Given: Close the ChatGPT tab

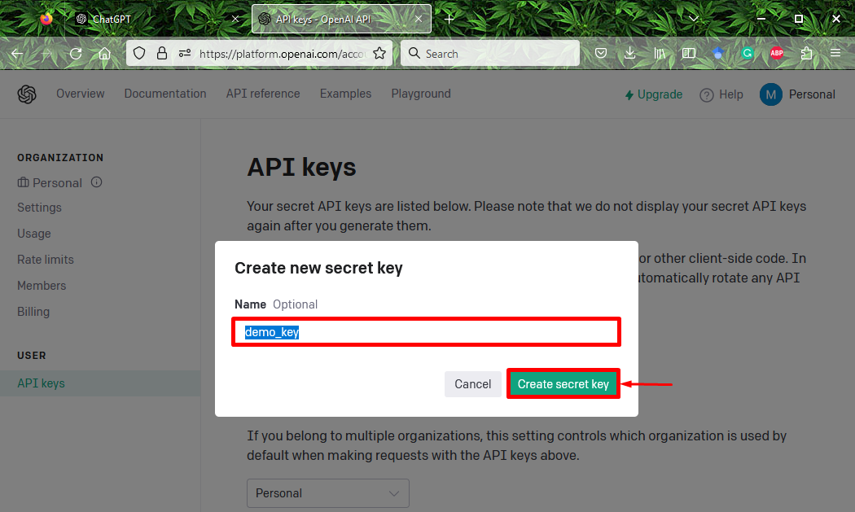Looking at the screenshot, I should 235,19.
